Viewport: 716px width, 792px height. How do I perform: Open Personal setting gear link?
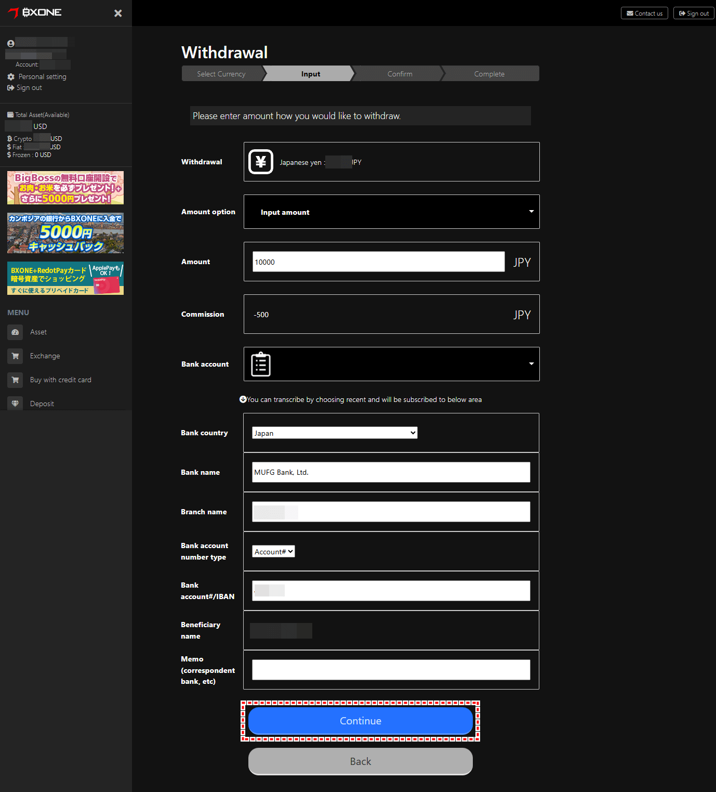coord(37,76)
